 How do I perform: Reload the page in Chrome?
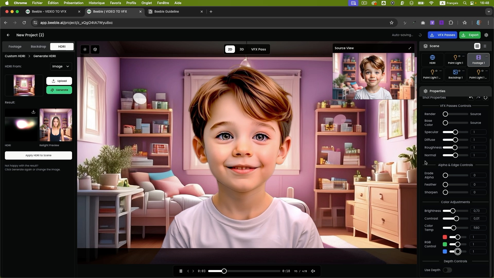24,23
